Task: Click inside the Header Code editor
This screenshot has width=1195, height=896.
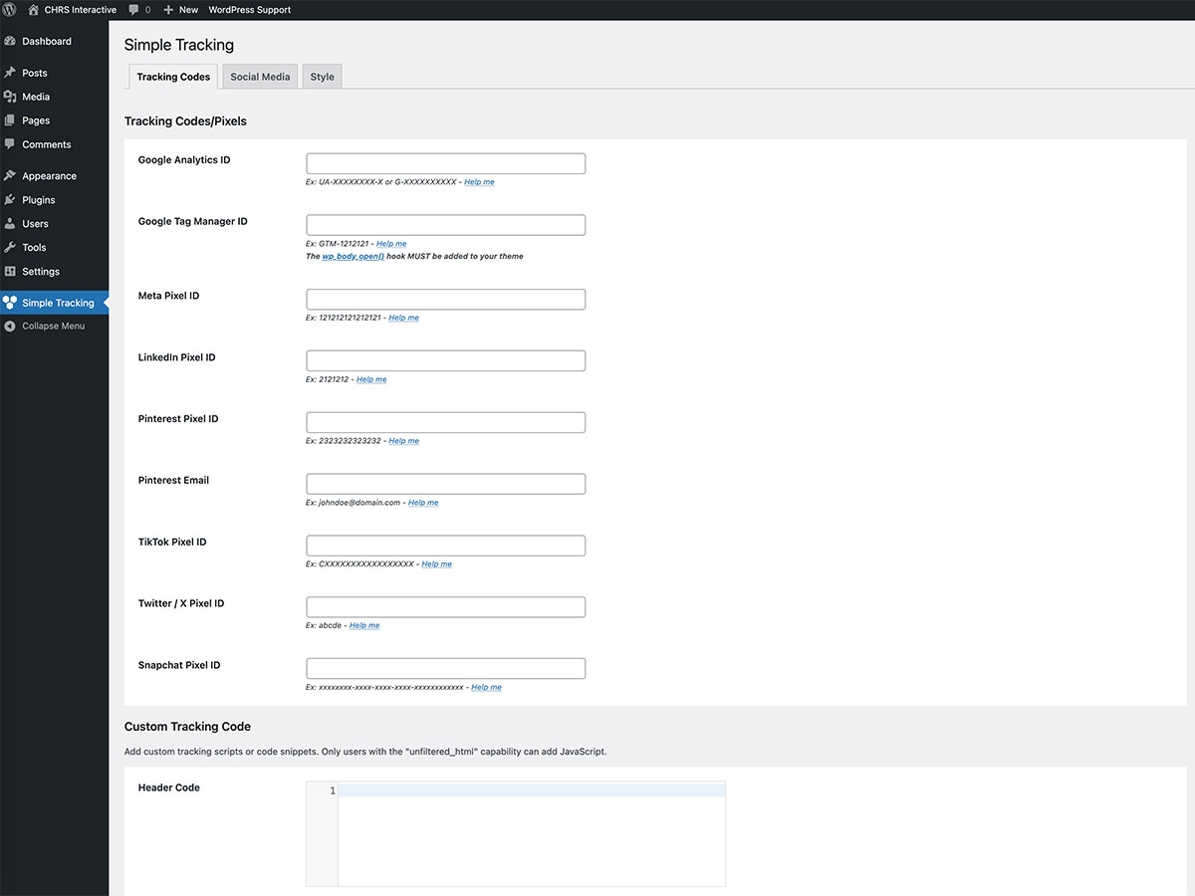Action: [531, 834]
